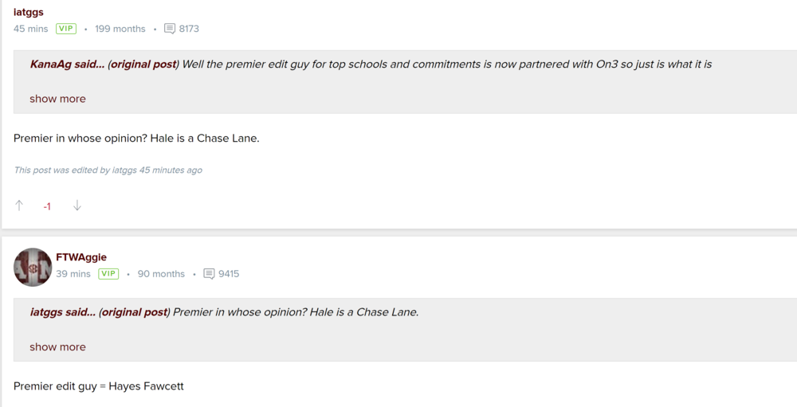Click 9415 post count for FTWAggie
Image resolution: width=797 pixels, height=407 pixels.
click(229, 274)
